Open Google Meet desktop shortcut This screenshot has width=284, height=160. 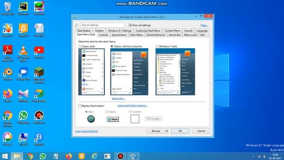(x=39, y=96)
